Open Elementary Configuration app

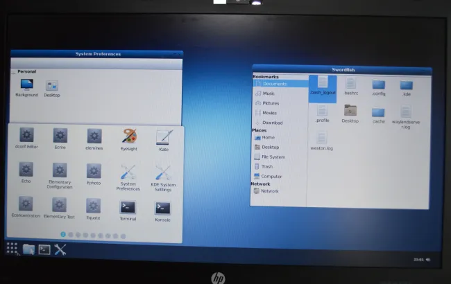60,176
